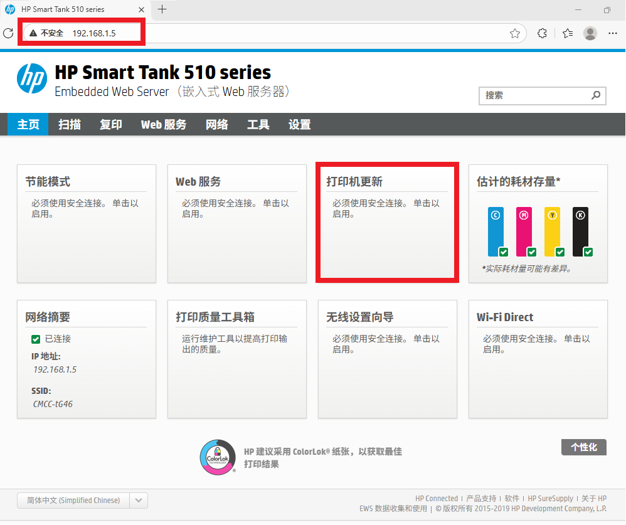This screenshot has width=626, height=525.
Task: Click the connected status checkbox in 网络摘要
Action: (36, 339)
